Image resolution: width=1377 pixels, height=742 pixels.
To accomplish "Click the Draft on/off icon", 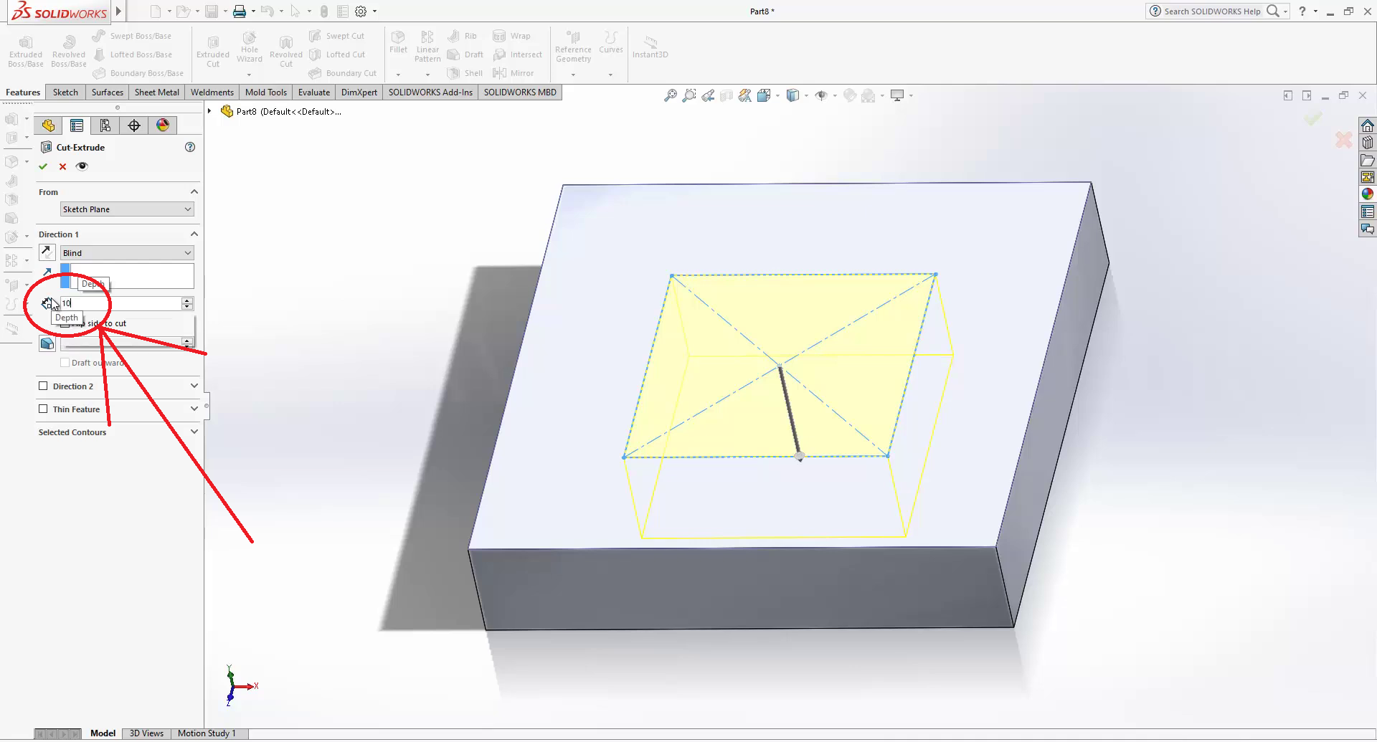I will coord(47,343).
